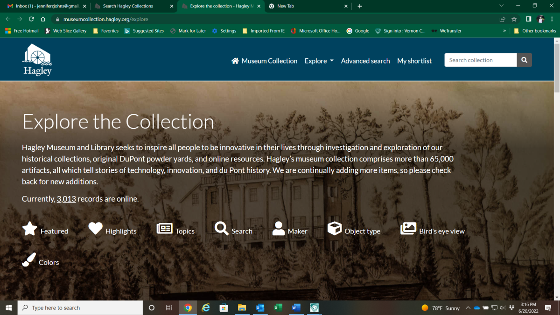Reload the page in Chrome
The height and width of the screenshot is (315, 560).
click(x=31, y=19)
